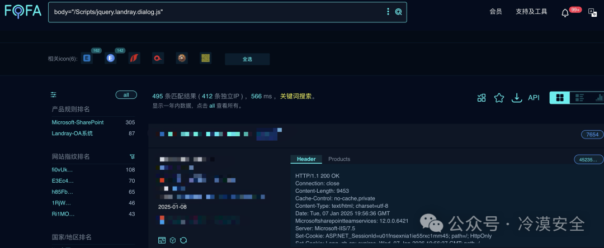
Task: Switch to the Header tab
Action: 306,159
